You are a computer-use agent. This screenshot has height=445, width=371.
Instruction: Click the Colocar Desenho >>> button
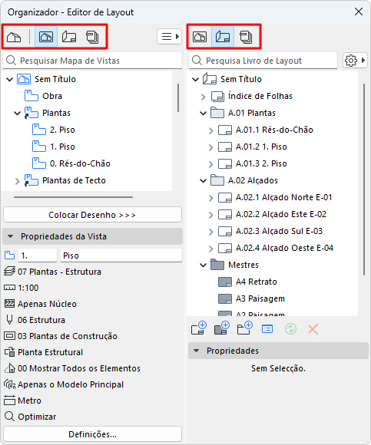(x=92, y=215)
